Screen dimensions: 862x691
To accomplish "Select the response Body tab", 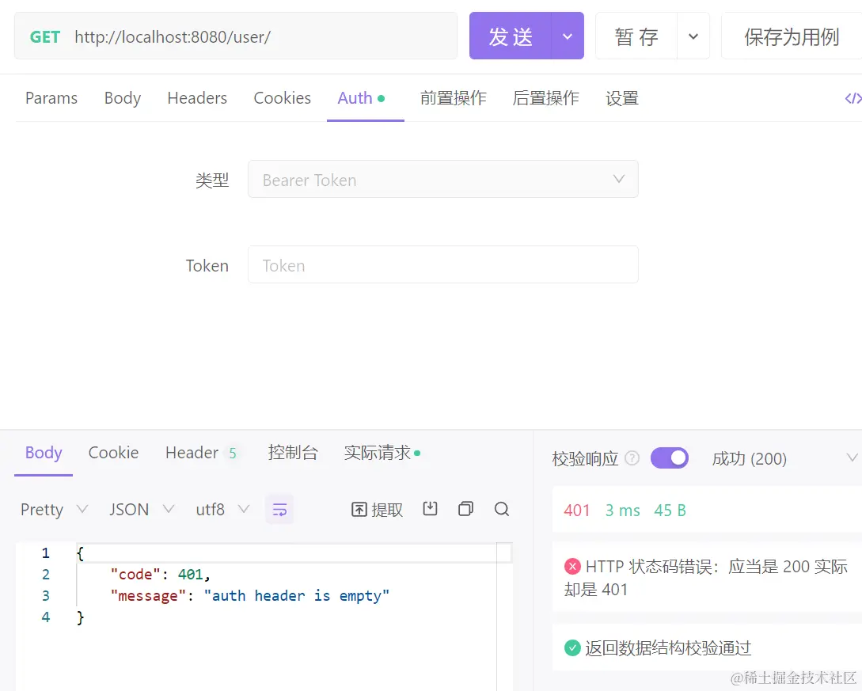I will coord(44,453).
